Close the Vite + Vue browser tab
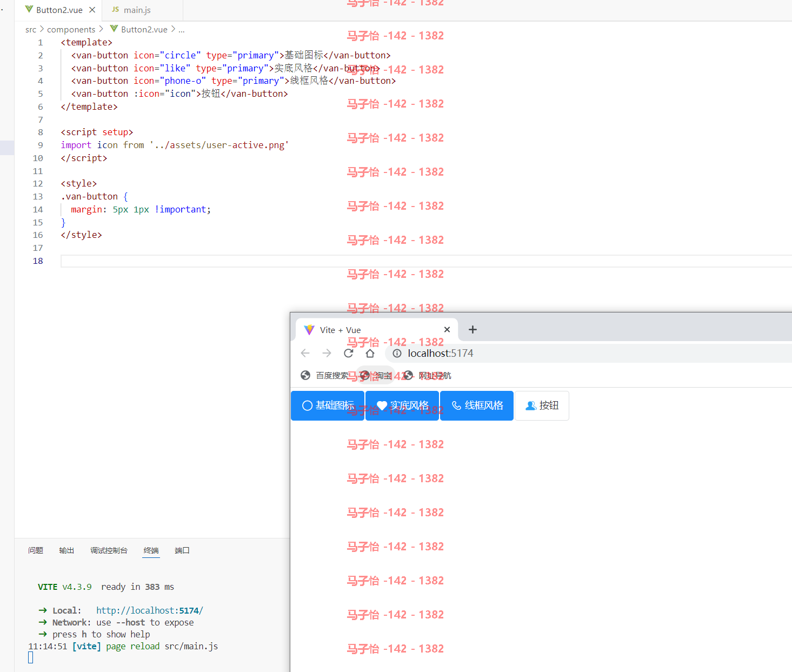The image size is (792, 672). tap(447, 330)
